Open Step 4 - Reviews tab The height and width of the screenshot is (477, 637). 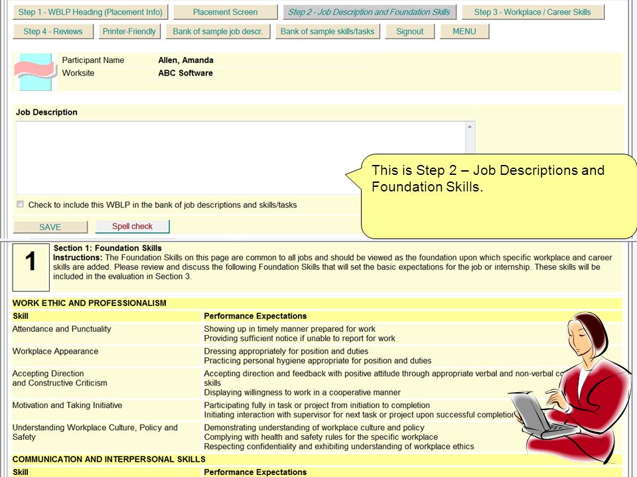coord(53,32)
